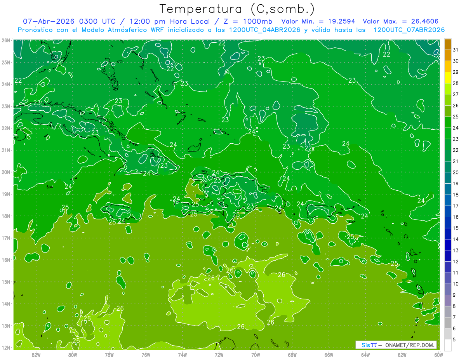
Task: Click the purple 9 degree legend swatch
Action: (x=448, y=301)
